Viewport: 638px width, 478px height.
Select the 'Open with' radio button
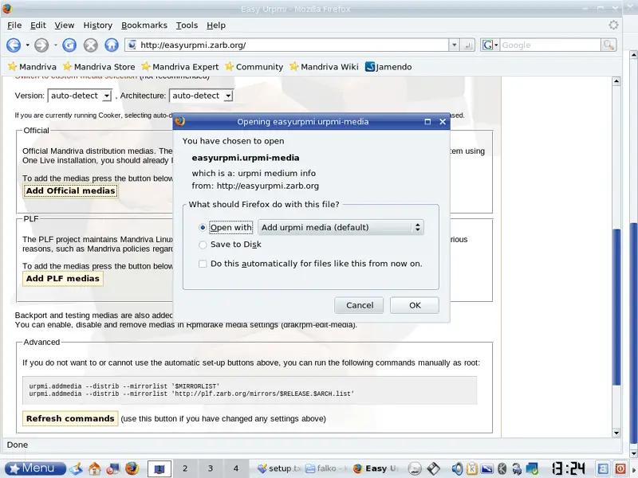pyautogui.click(x=203, y=228)
